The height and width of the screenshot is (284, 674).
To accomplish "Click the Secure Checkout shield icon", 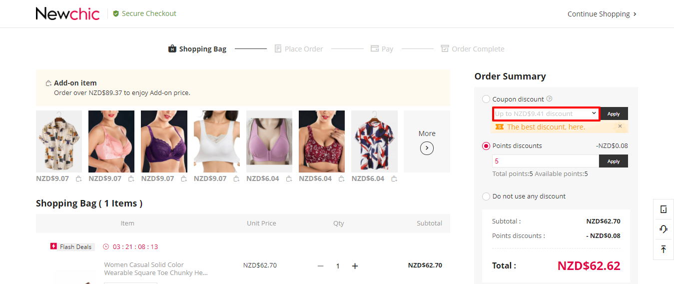I will coord(116,13).
